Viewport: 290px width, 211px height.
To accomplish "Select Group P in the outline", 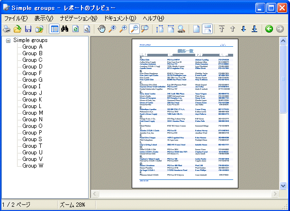I will coord(32,133).
